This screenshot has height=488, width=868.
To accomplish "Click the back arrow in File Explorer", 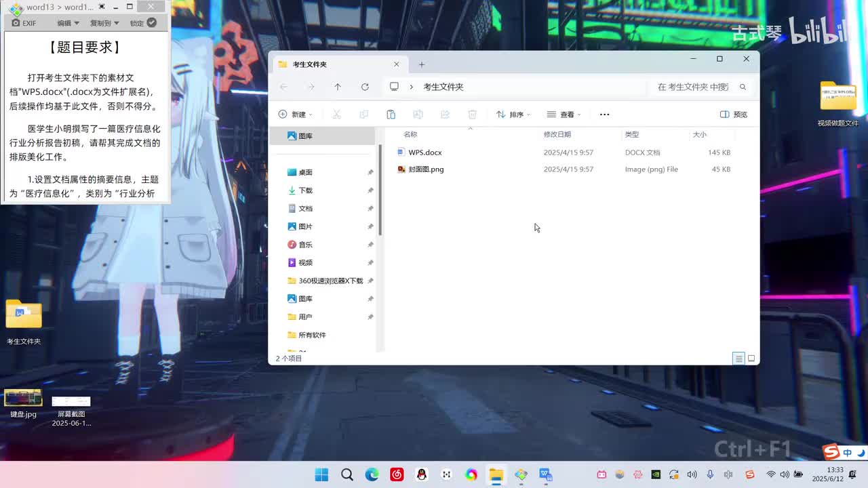I will (x=283, y=87).
